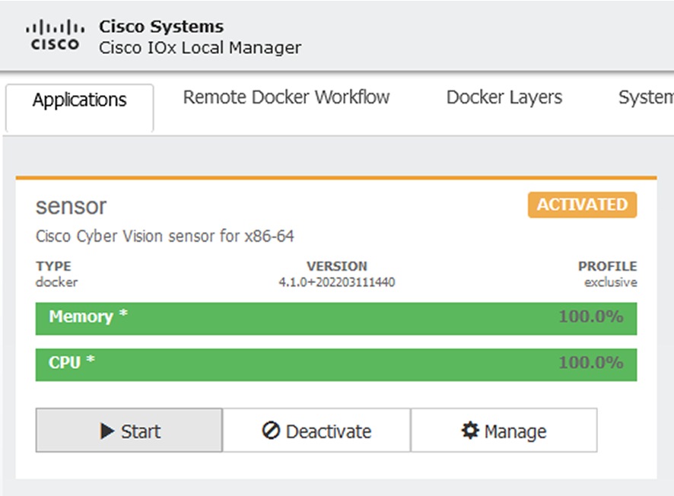Click the sensor application title

click(72, 205)
